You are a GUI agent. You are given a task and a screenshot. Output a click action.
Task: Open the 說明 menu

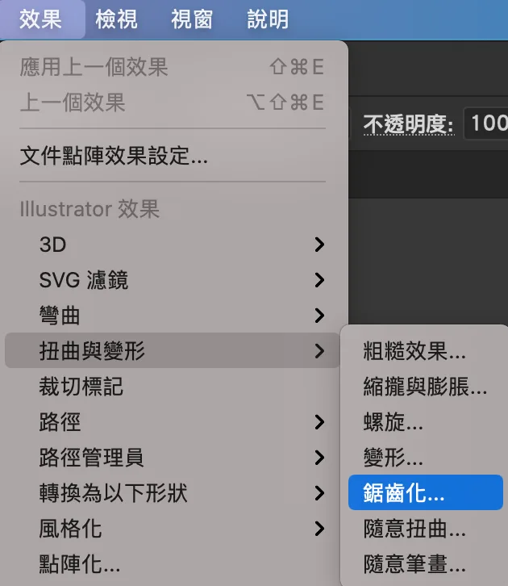[268, 19]
